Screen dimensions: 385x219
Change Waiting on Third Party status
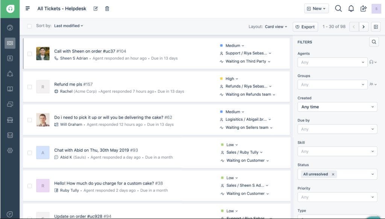click(245, 61)
